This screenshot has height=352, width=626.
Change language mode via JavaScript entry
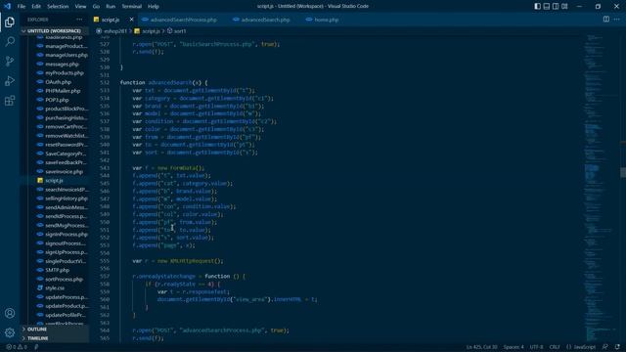pyautogui.click(x=585, y=347)
